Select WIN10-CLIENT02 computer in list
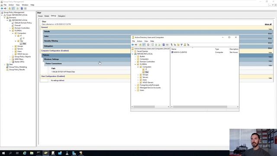The height and width of the screenshot is (156, 277). point(180,52)
